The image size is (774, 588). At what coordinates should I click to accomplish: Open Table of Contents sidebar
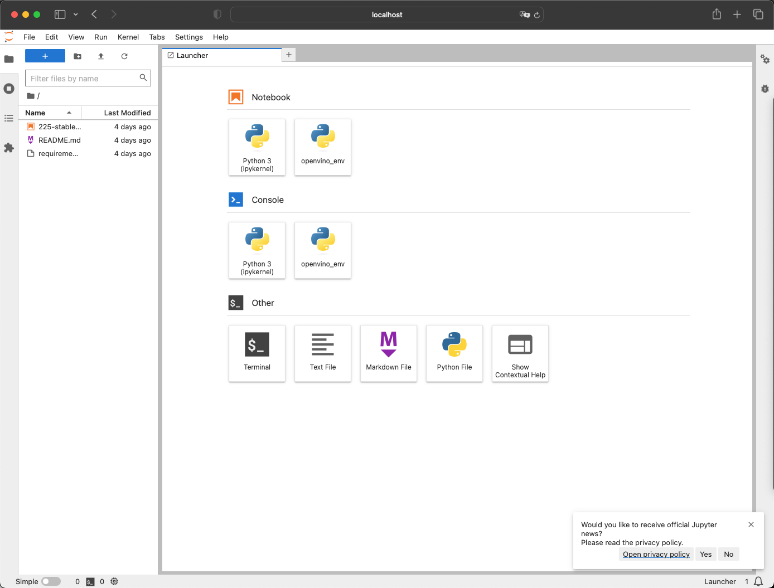click(x=9, y=118)
